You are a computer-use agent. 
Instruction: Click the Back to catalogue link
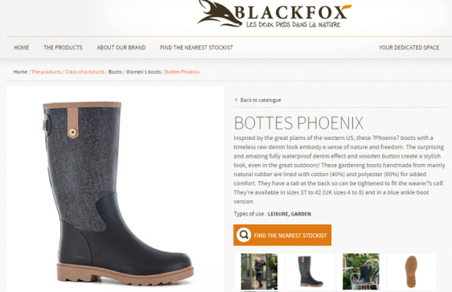(261, 100)
